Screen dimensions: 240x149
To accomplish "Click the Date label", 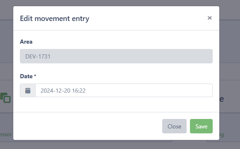I will tap(26, 76).
